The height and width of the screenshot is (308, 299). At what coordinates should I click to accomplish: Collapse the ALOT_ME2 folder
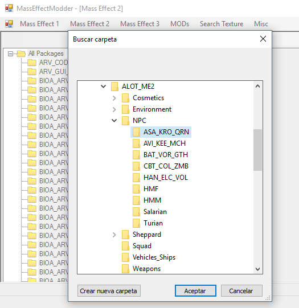click(103, 87)
